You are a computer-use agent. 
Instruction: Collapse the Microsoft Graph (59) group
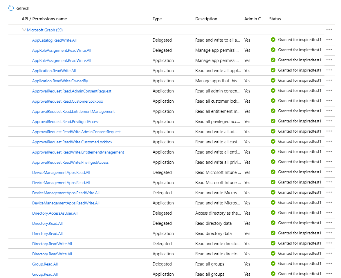(24, 30)
